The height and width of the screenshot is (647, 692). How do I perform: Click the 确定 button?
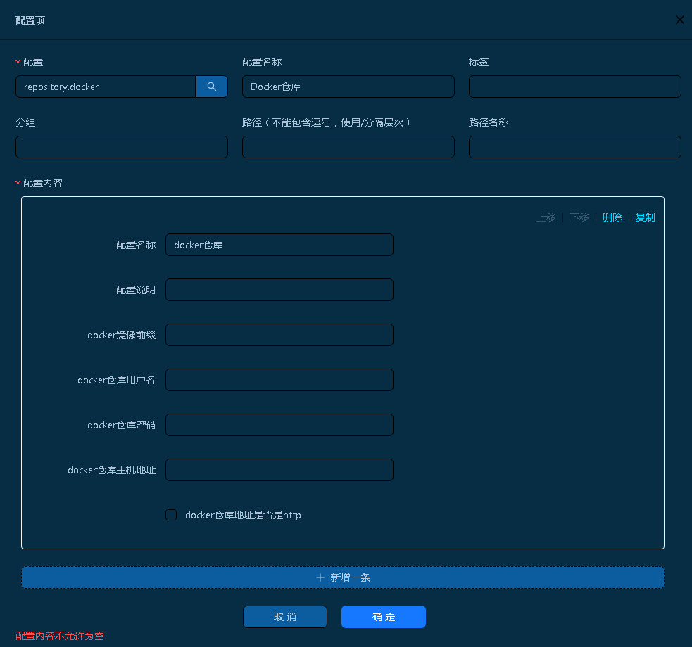click(384, 617)
